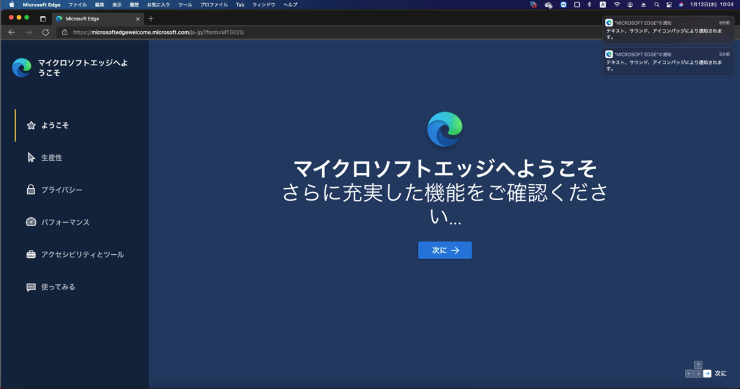Click the large Edge logo above the welcome heading
This screenshot has height=389, width=740.
(x=445, y=129)
